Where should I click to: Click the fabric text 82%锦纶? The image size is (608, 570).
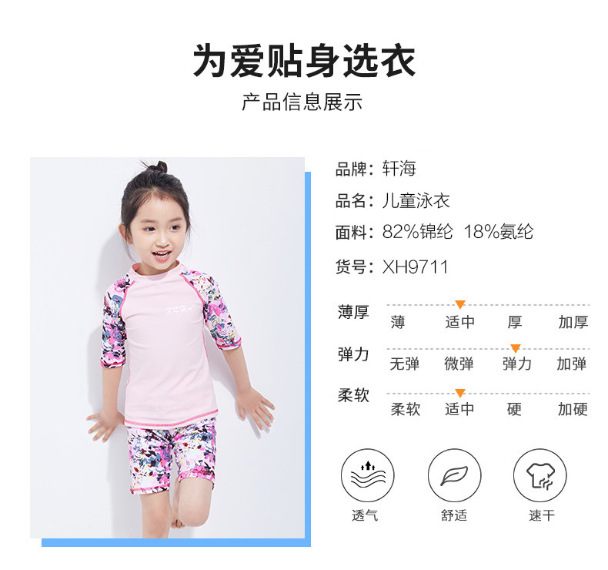click(417, 232)
